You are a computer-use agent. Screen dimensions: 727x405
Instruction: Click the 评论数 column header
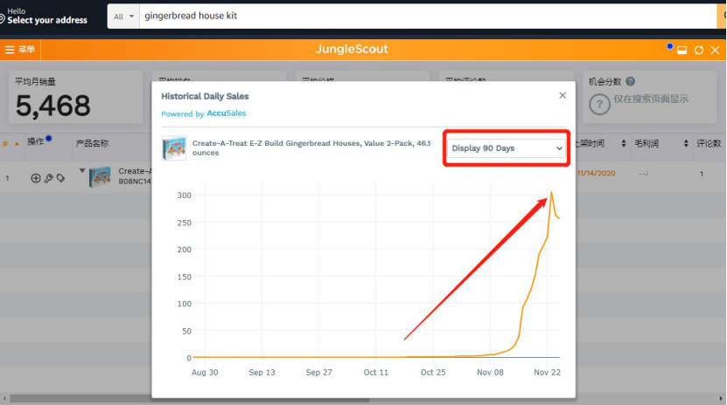(x=709, y=144)
